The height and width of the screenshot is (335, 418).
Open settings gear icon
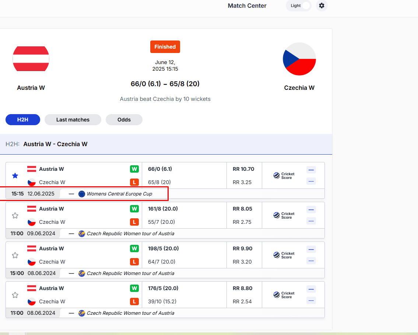pyautogui.click(x=322, y=6)
